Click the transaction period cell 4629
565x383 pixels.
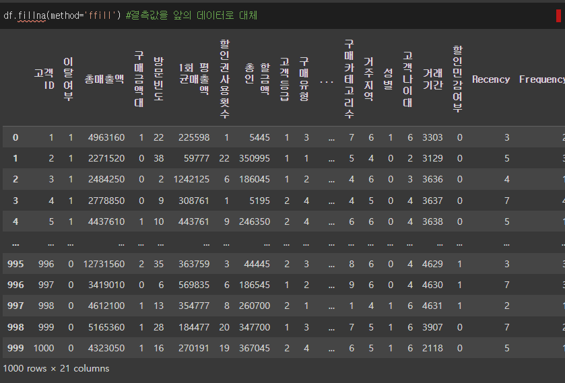click(432, 264)
